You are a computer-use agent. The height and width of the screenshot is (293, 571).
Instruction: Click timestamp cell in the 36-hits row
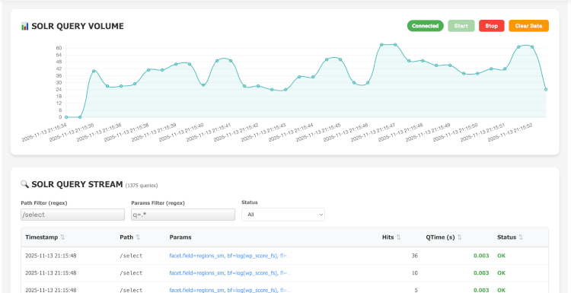coord(50,256)
